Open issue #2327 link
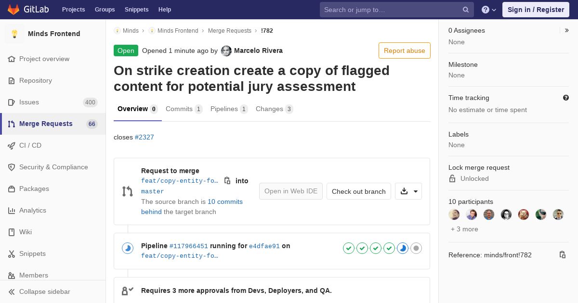Image resolution: width=578 pixels, height=303 pixels. 144,137
